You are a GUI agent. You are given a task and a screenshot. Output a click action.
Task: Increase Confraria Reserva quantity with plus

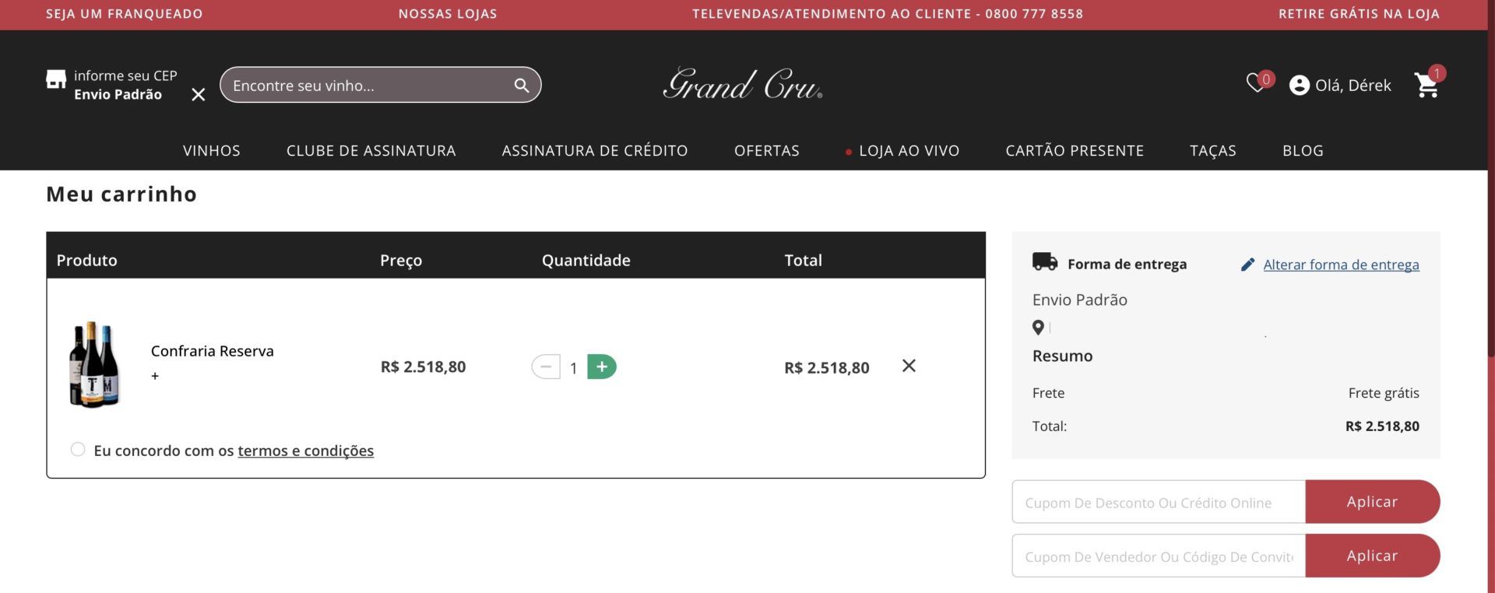tap(601, 367)
